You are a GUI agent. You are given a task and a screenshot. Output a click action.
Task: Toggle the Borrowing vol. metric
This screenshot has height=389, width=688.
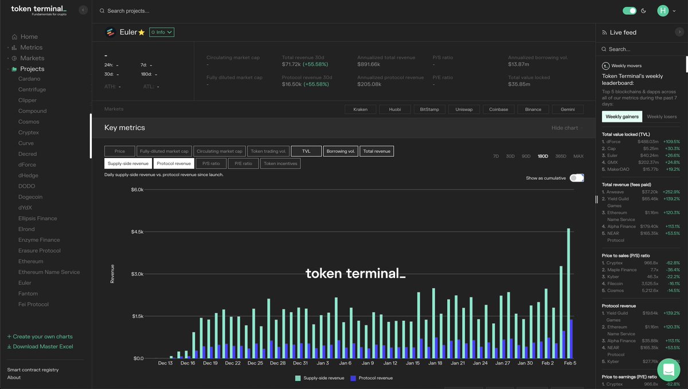(341, 151)
